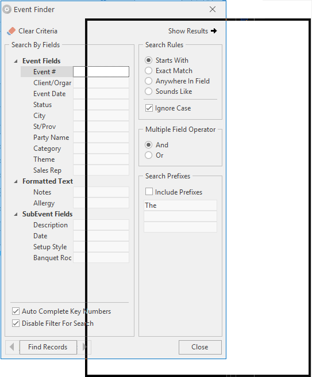The width and height of the screenshot is (312, 377).
Task: Click the Status input field
Action: 101,105
